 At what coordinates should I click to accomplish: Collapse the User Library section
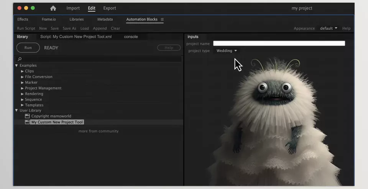16,111
